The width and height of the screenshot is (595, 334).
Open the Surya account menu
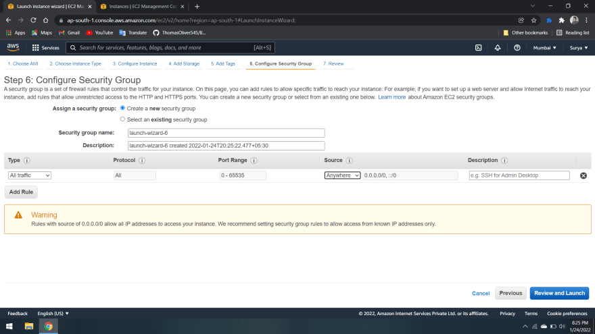point(579,48)
